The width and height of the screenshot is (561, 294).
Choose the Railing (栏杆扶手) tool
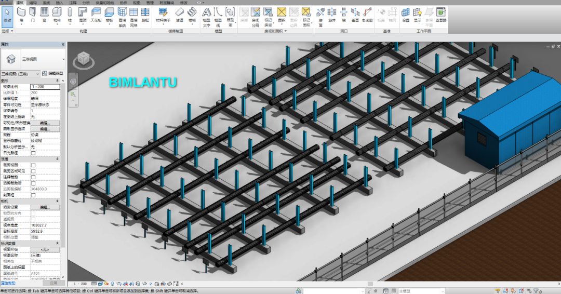pos(163,16)
